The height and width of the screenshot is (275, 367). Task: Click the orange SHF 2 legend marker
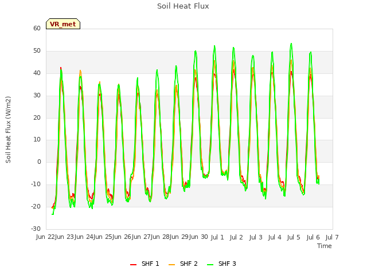click(x=171, y=264)
